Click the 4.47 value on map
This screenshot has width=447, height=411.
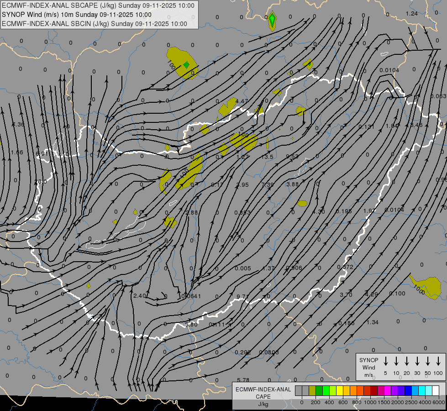pos(242,101)
